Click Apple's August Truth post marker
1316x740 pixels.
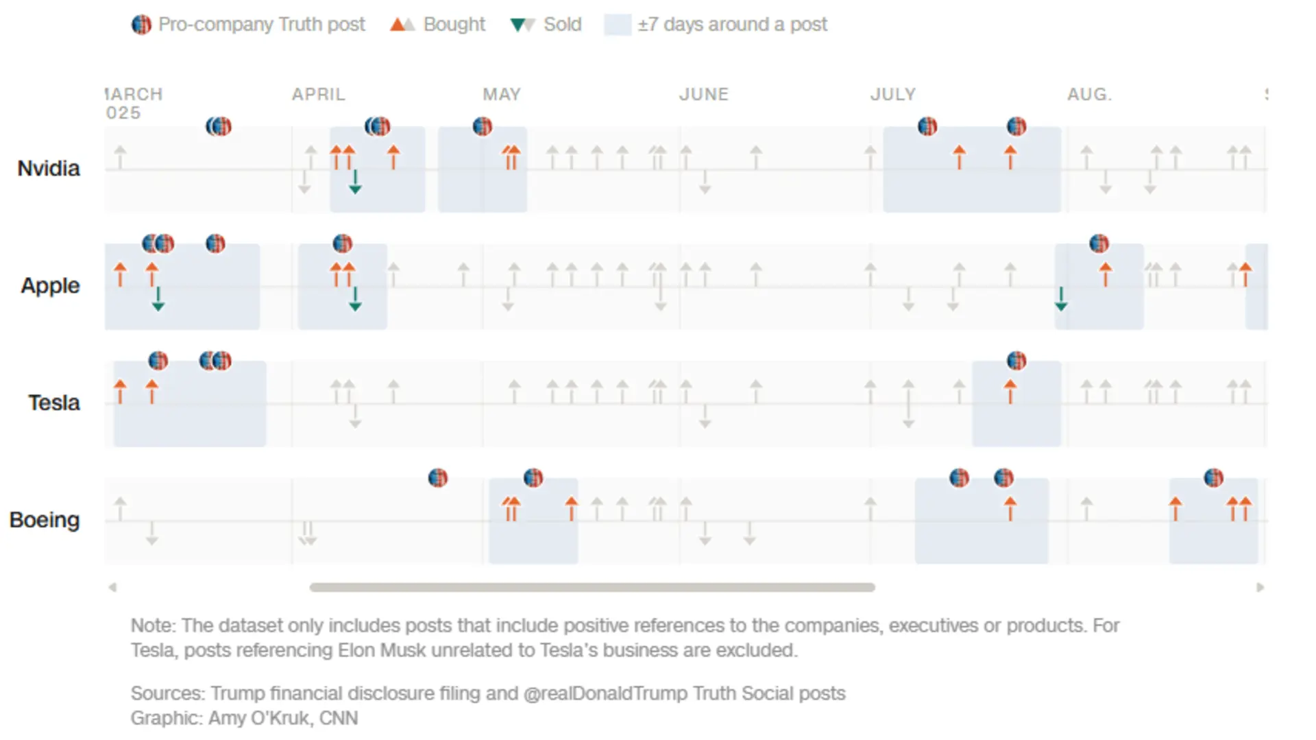(x=1099, y=243)
